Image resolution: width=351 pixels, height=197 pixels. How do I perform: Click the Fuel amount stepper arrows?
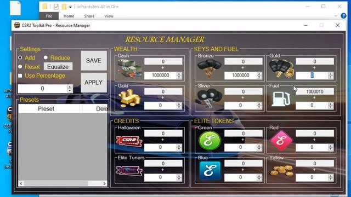point(330,106)
